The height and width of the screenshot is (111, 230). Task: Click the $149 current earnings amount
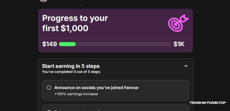[49, 44]
